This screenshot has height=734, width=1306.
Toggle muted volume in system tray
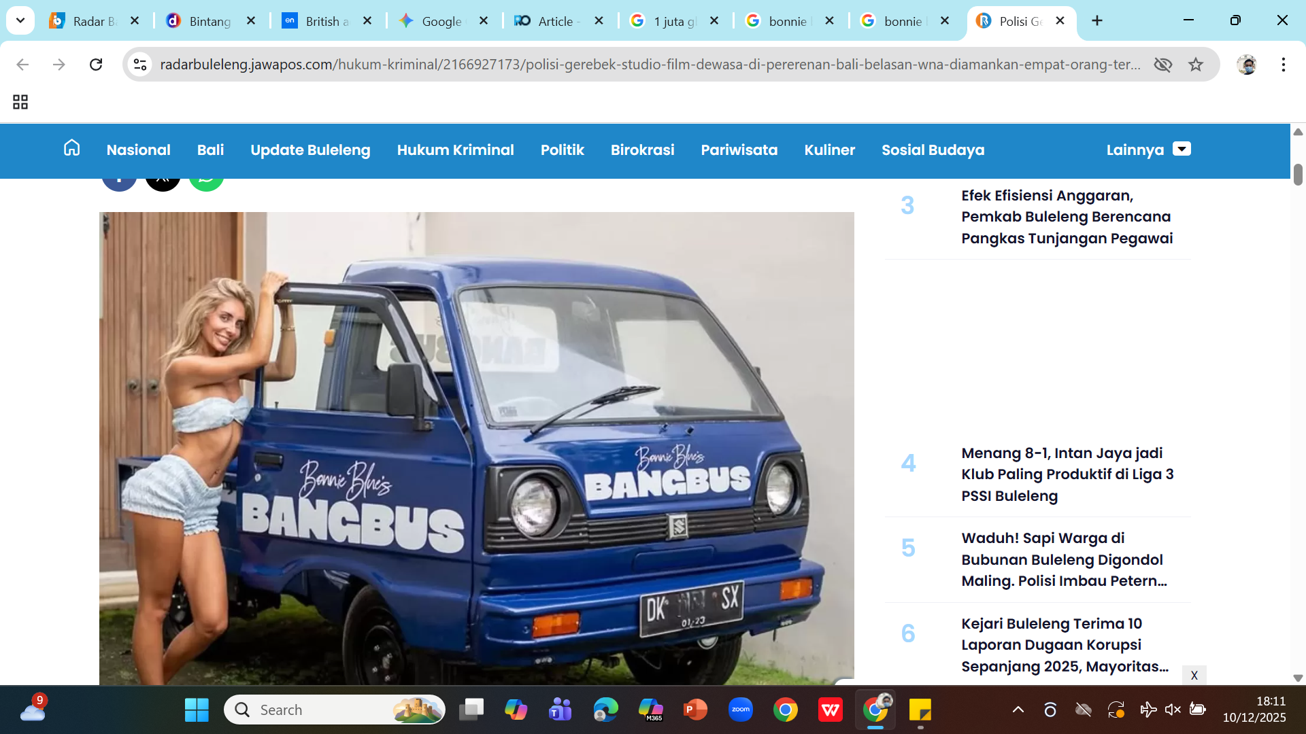(1173, 710)
